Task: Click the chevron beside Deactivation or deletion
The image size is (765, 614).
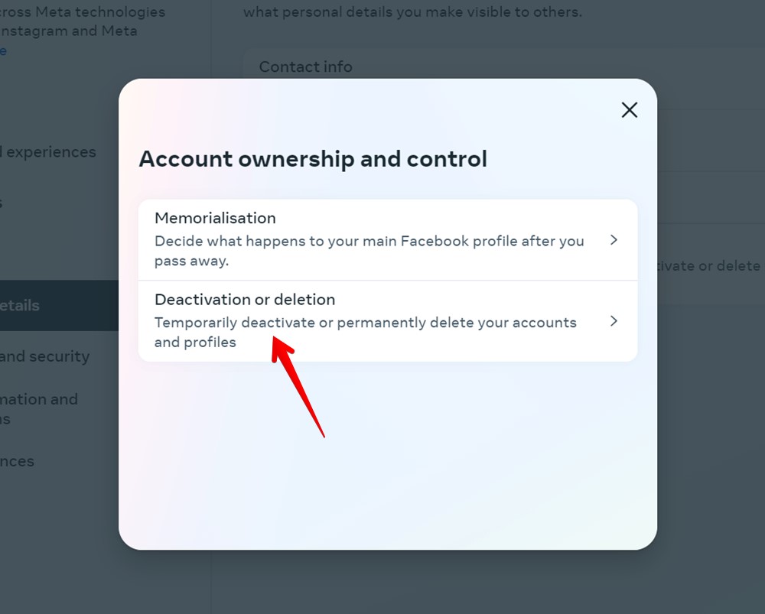Action: coord(614,321)
